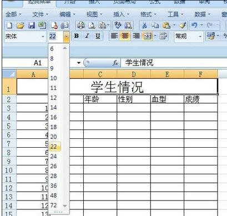The image size is (227, 216).
Task: Click the fx insert function icon
Action: tap(115, 63)
